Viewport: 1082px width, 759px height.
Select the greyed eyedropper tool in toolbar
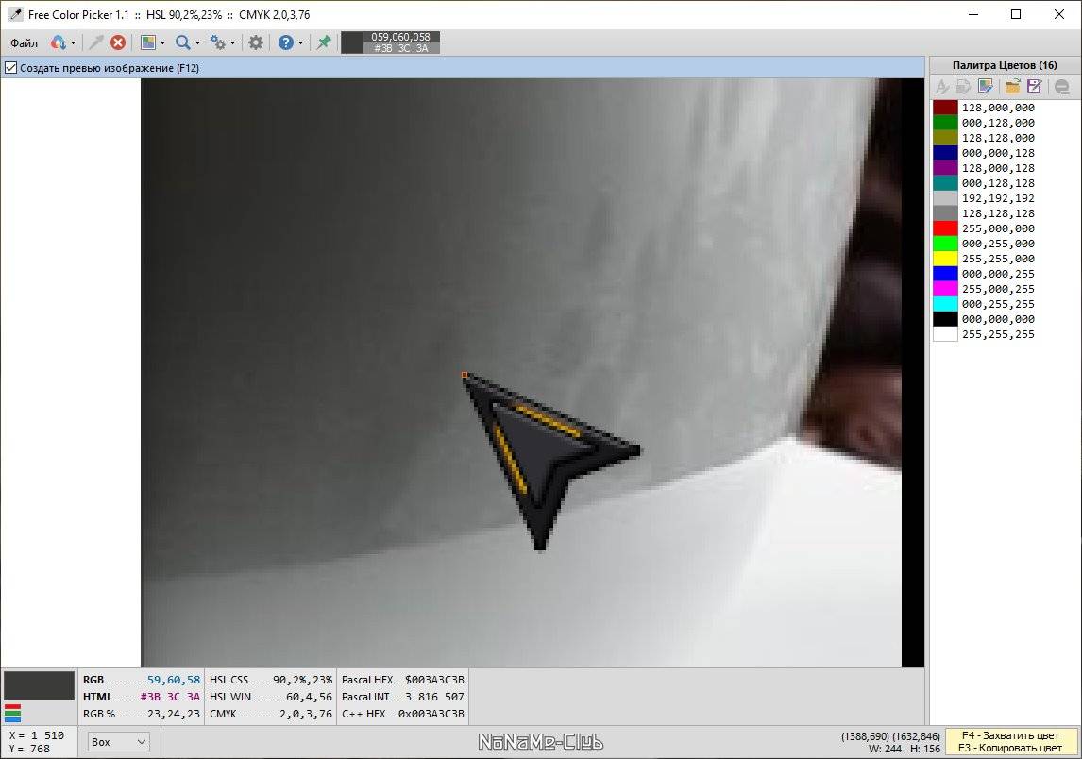pyautogui.click(x=96, y=42)
